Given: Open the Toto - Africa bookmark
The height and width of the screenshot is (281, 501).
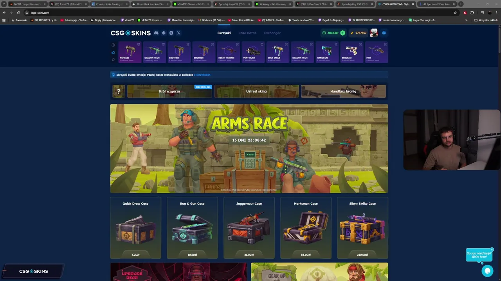Looking at the screenshot, I should pos(241,20).
